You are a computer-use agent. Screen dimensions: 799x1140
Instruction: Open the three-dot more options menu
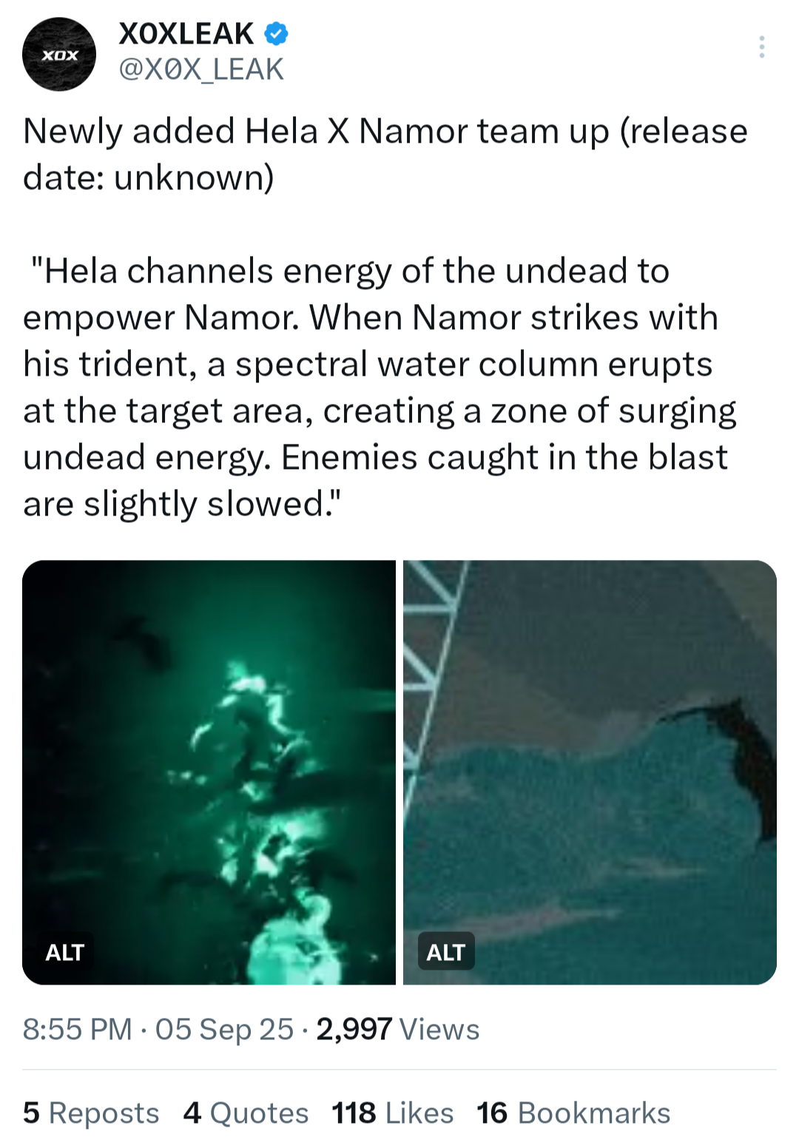pos(761,47)
